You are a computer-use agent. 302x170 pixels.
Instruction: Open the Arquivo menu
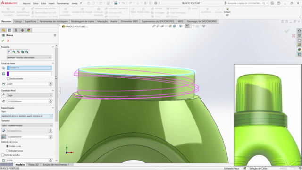[26, 3]
